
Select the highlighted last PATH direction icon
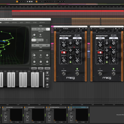coord(48,29)
